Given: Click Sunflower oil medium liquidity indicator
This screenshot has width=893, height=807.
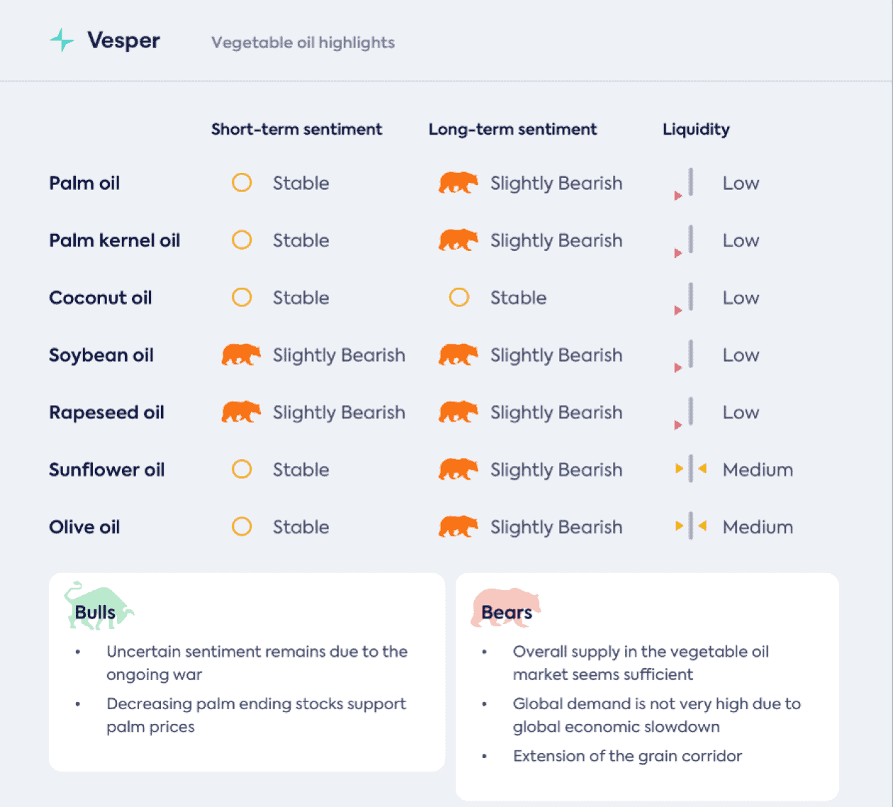Looking at the screenshot, I should [x=691, y=469].
